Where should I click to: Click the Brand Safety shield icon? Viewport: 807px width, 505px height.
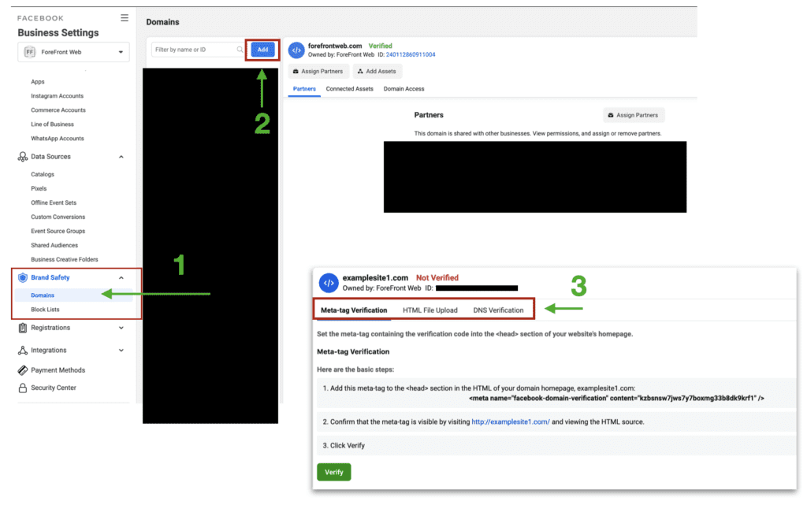tap(23, 277)
